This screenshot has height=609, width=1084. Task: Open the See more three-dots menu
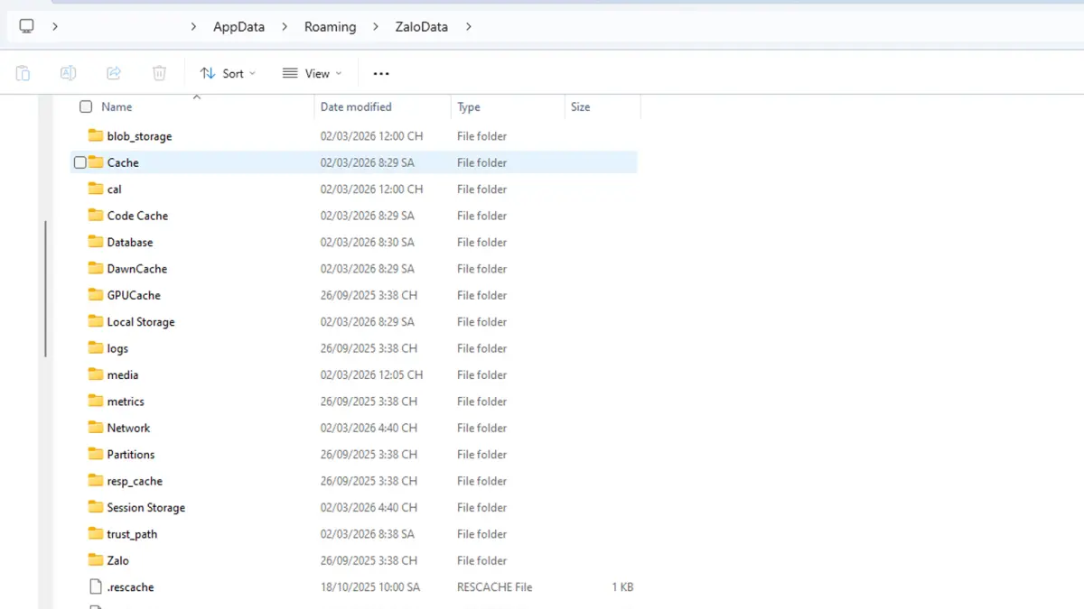381,73
